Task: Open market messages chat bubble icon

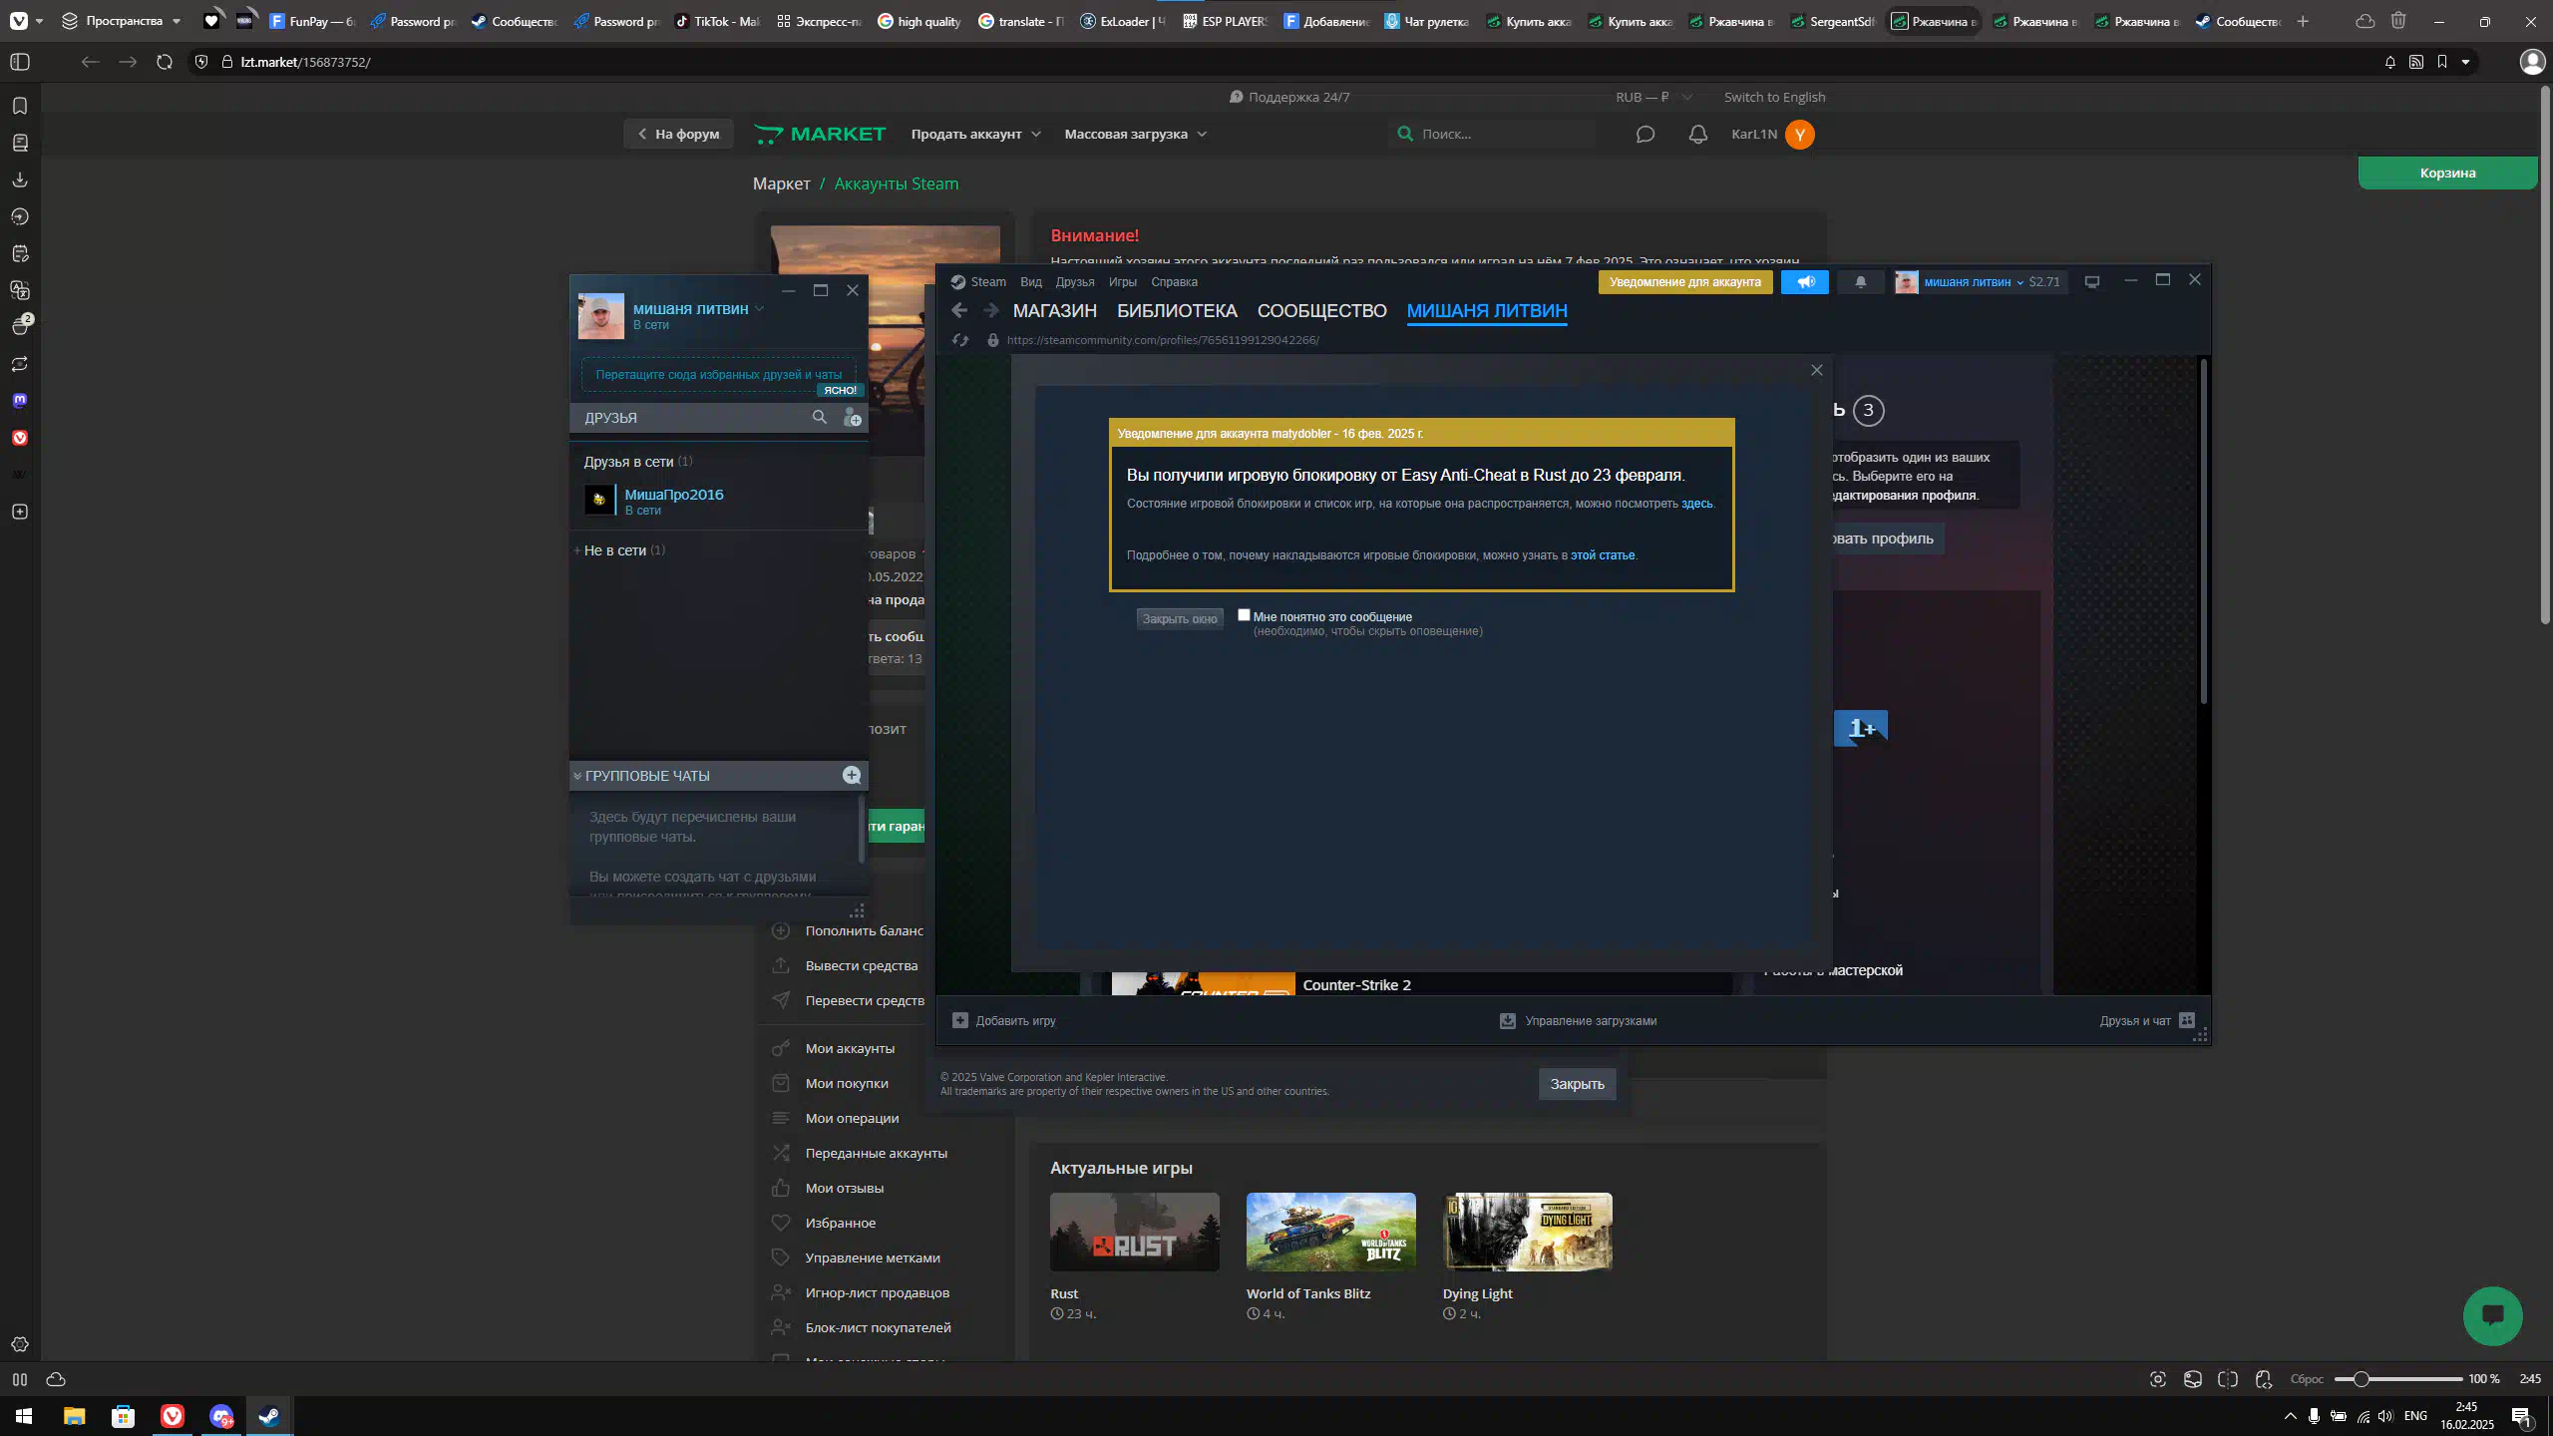Action: [x=1645, y=134]
